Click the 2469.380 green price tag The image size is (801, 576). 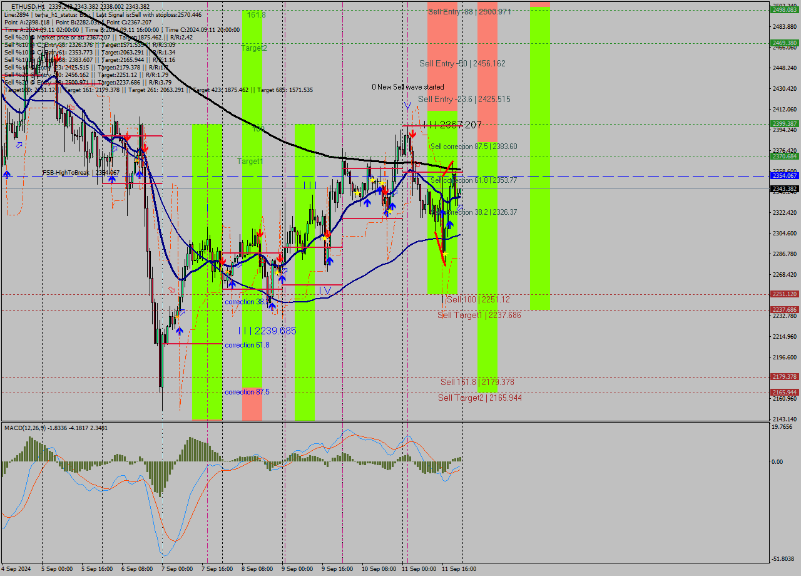click(x=784, y=43)
